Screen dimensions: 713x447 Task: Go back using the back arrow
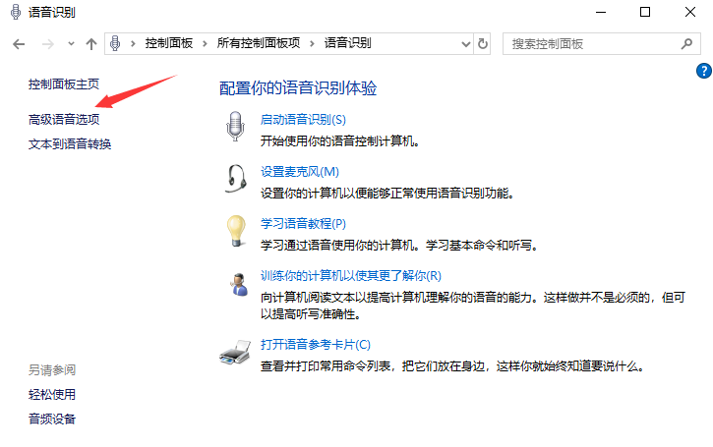pyautogui.click(x=18, y=44)
